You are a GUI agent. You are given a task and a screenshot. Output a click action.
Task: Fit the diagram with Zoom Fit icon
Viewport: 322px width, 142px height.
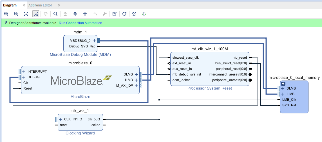pos(26,14)
